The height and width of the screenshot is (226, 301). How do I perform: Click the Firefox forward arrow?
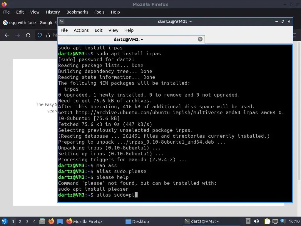pos(18,35)
